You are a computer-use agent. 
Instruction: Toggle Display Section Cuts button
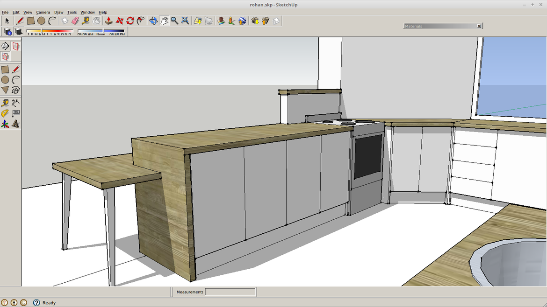[x=5, y=56]
